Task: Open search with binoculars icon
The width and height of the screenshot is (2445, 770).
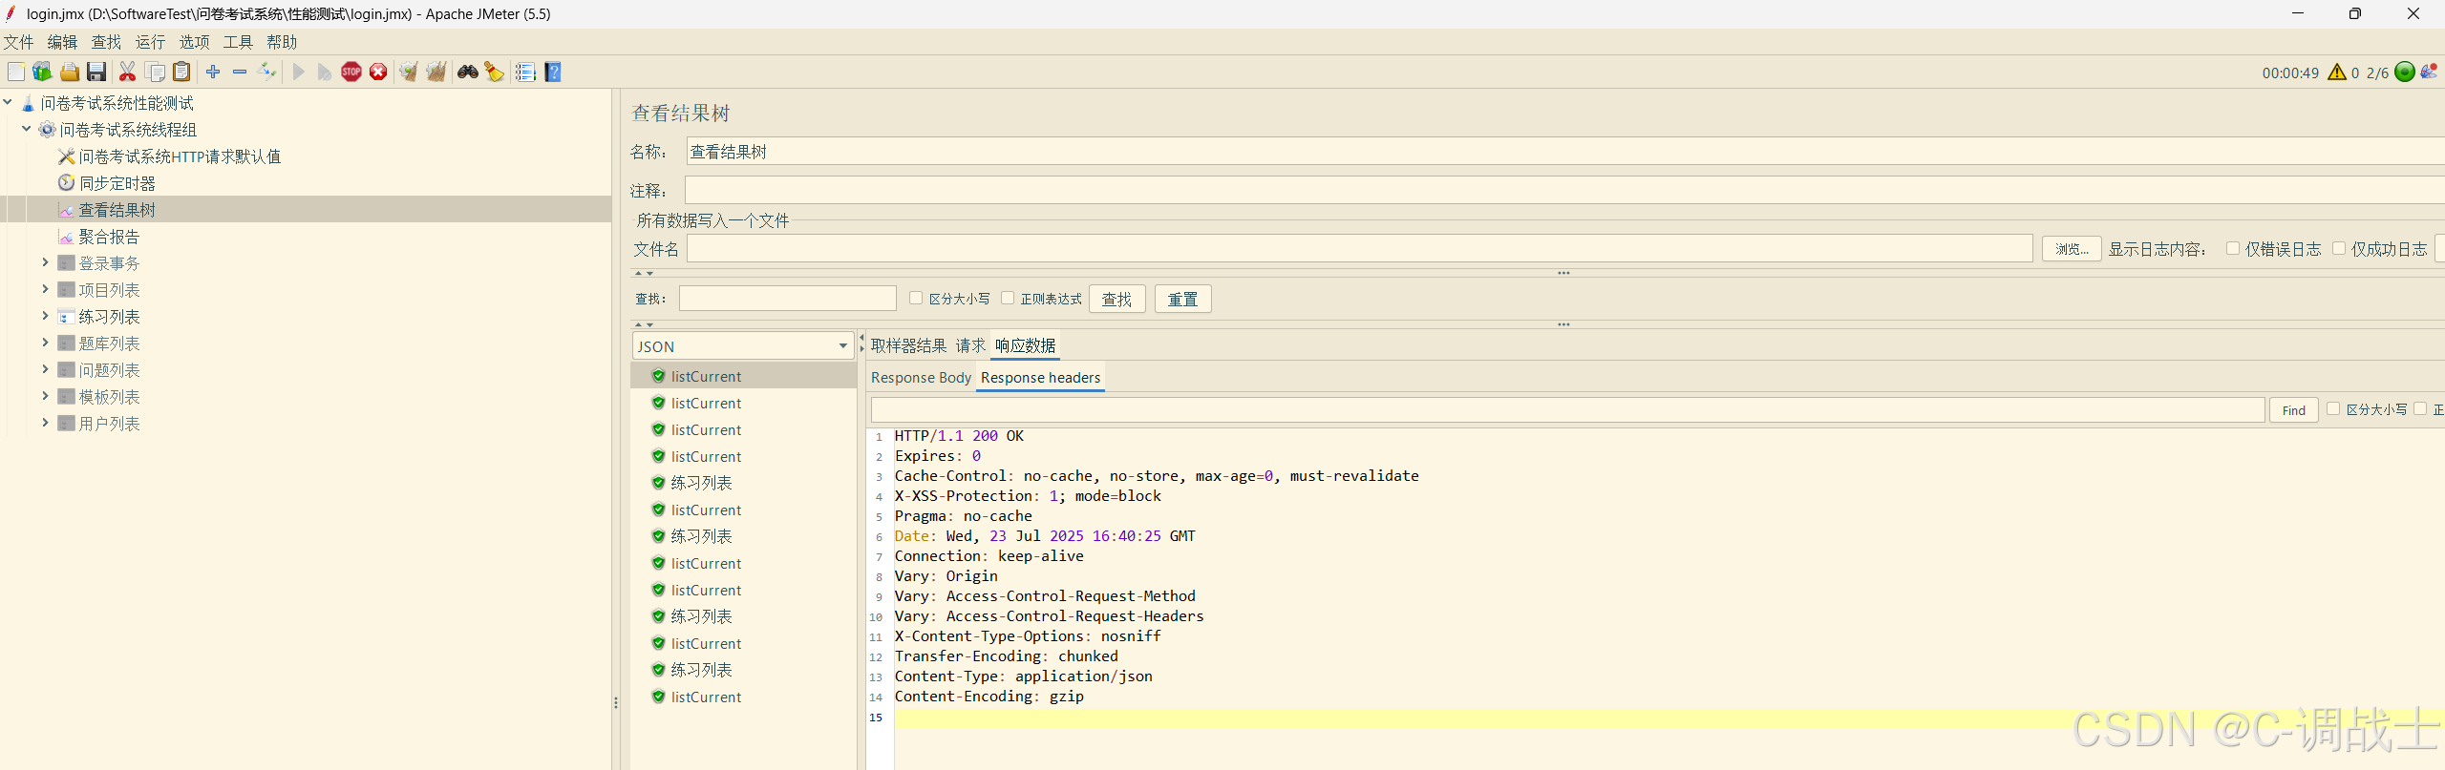Action: click(x=467, y=72)
